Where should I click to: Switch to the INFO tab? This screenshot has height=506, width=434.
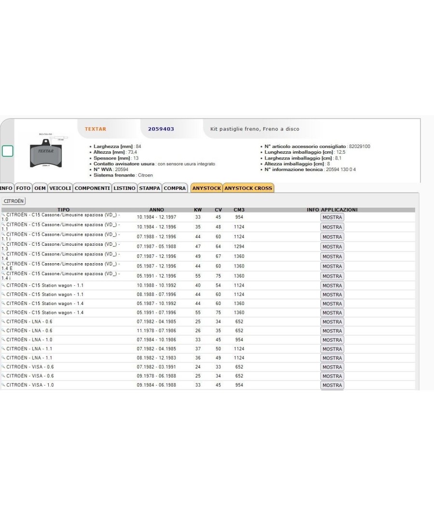click(x=6, y=188)
